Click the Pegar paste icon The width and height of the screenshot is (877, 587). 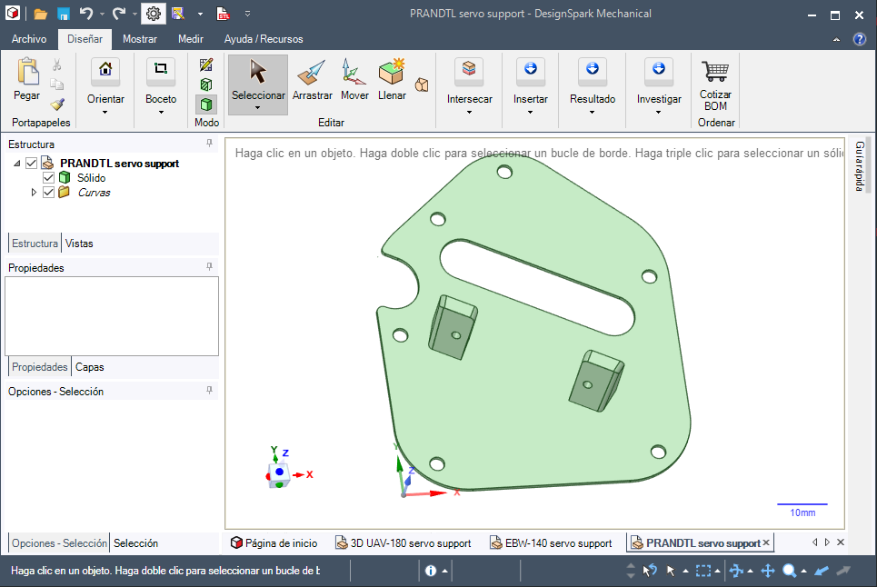coord(27,78)
